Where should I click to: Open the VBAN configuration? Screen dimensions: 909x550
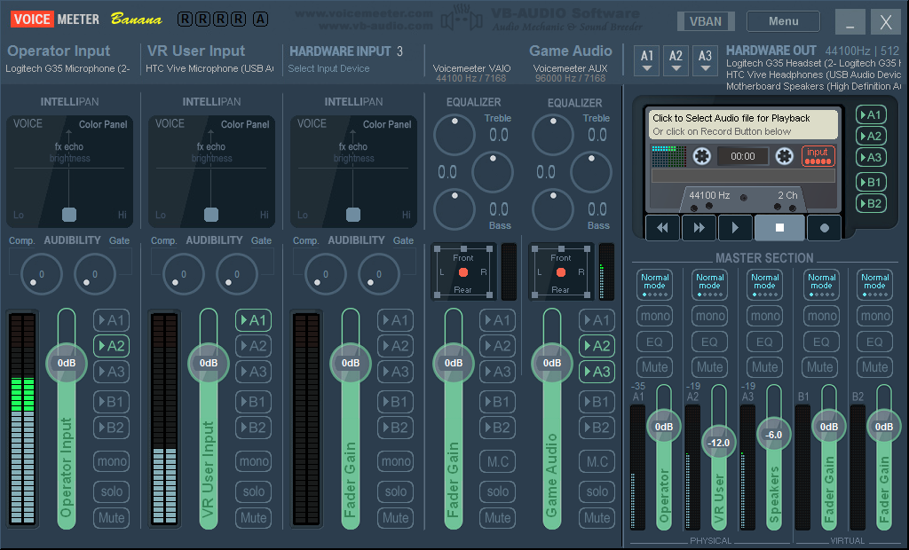tap(706, 21)
